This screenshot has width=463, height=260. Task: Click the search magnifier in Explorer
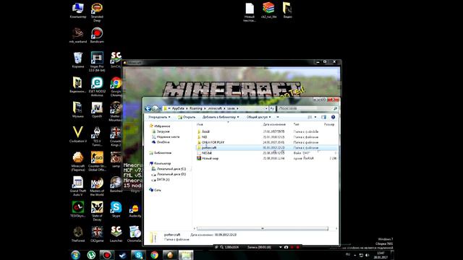tap(335, 109)
